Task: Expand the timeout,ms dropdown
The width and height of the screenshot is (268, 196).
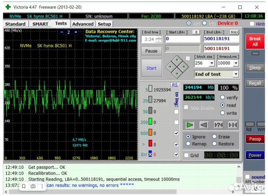Action: [236, 63]
